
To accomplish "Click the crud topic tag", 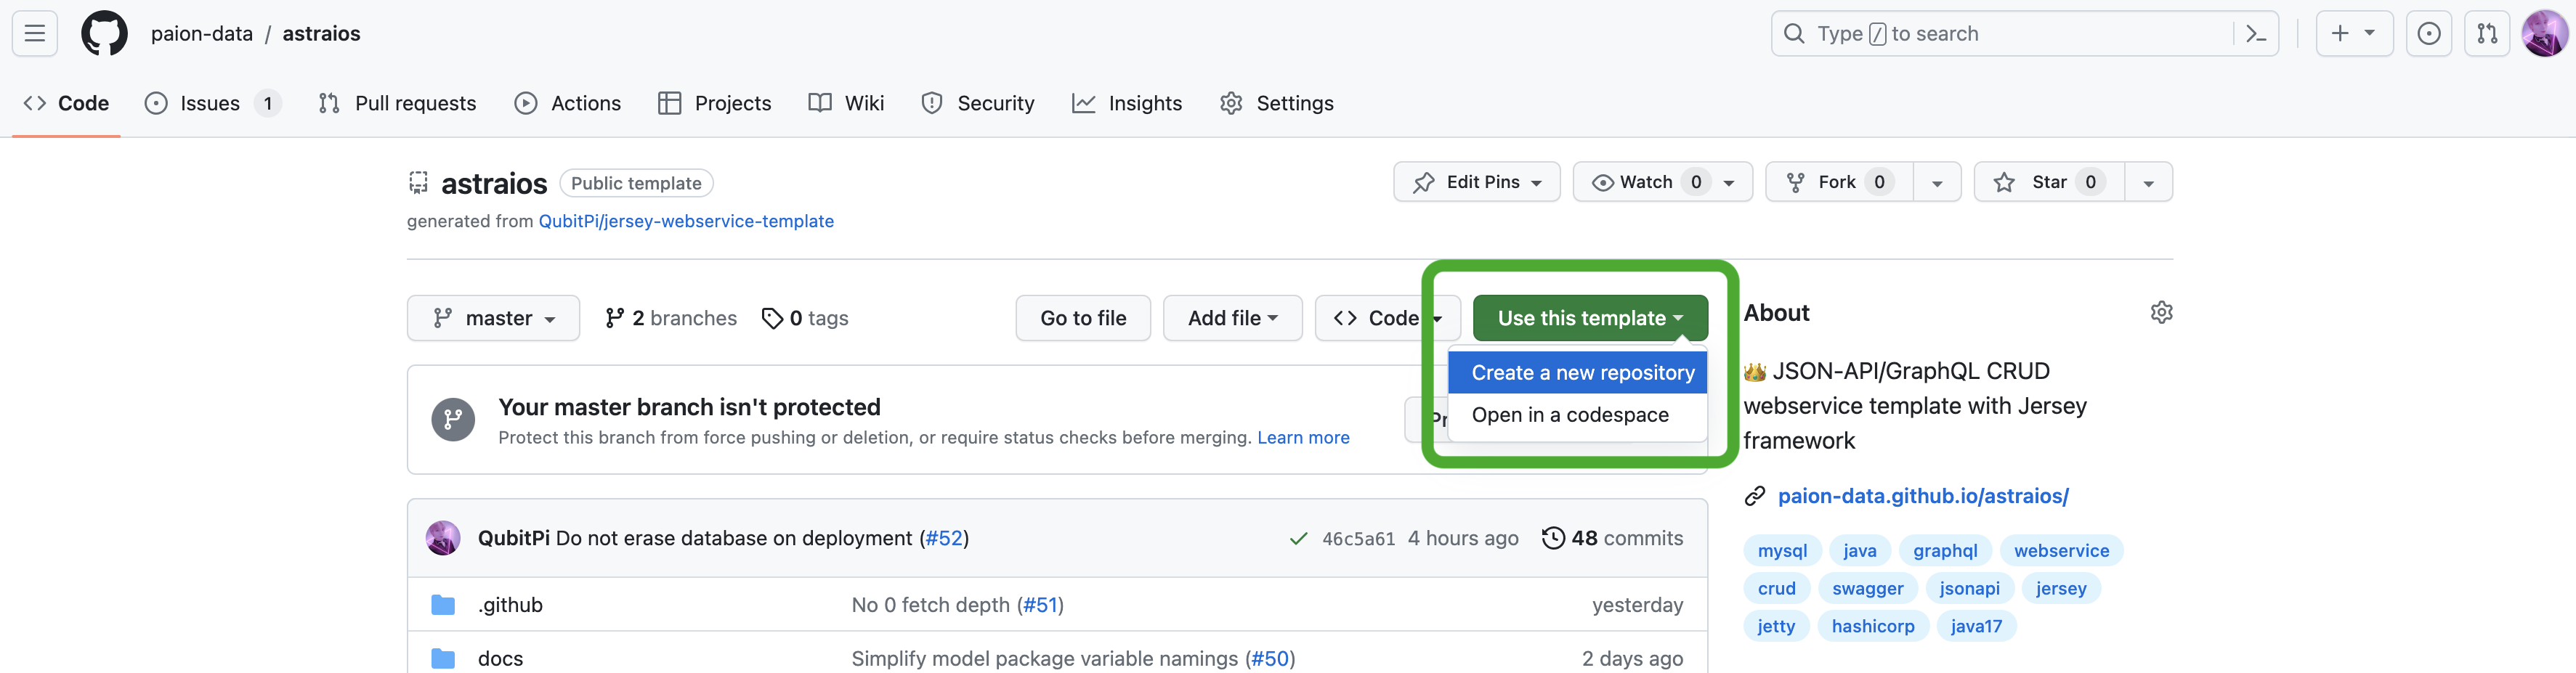I will [x=1776, y=589].
